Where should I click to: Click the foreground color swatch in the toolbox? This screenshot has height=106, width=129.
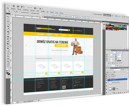[7, 73]
